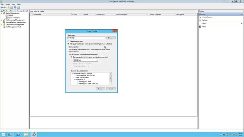Click the Classification Management node icon
This screenshot has height=137, width=244.
[4, 24]
